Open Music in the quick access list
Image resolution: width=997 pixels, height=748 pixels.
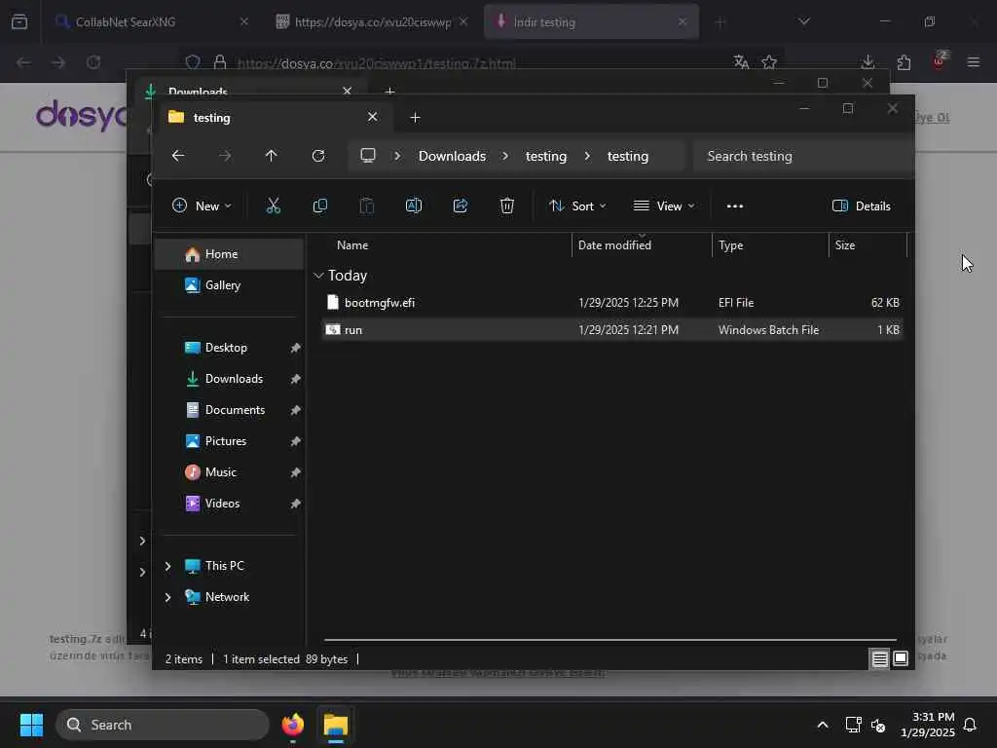pyautogui.click(x=229, y=472)
